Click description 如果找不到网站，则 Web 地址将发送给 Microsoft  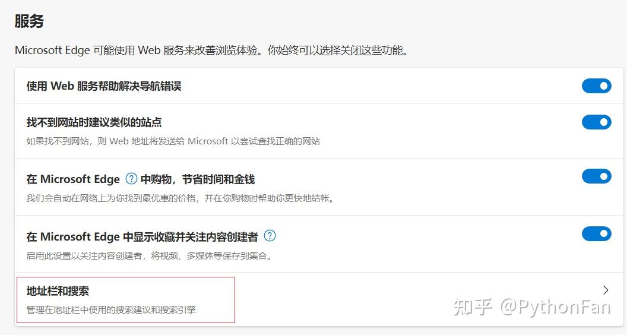173,141
